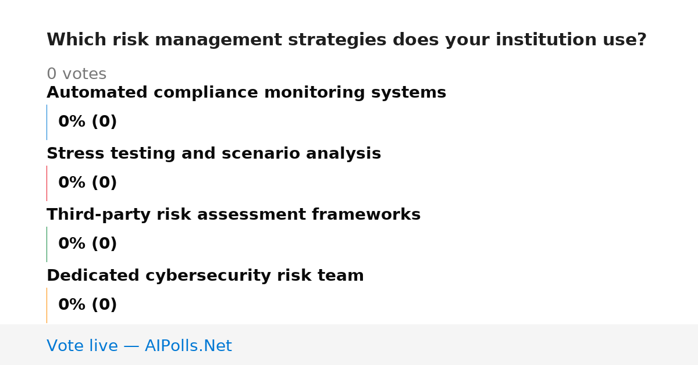Viewport: 698px width, 365px height.
Task: Click the "0 votes" total counter
Action: pos(76,74)
